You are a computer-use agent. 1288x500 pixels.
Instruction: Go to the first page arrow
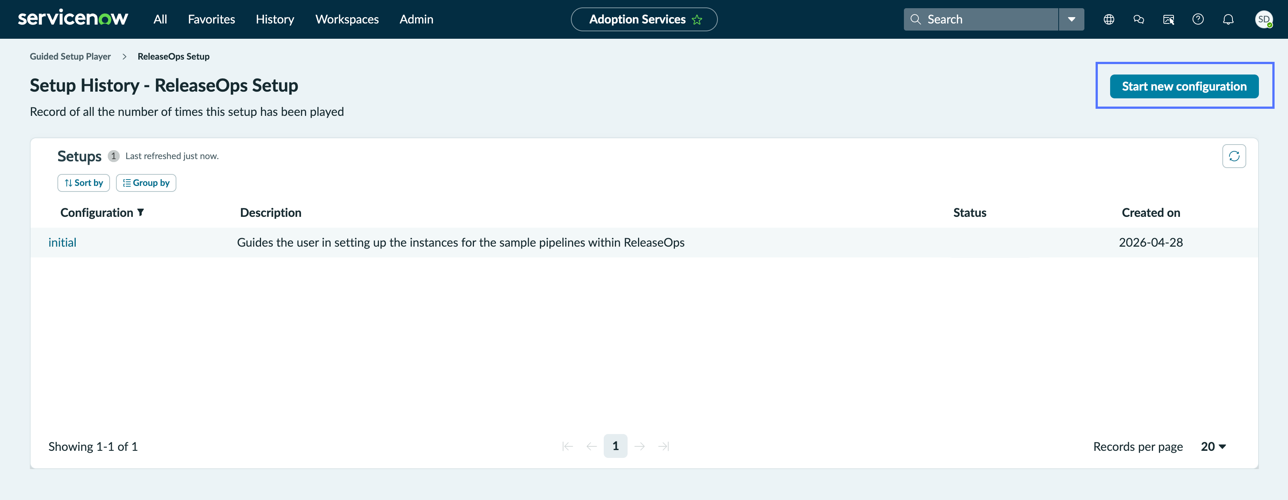[x=568, y=446]
